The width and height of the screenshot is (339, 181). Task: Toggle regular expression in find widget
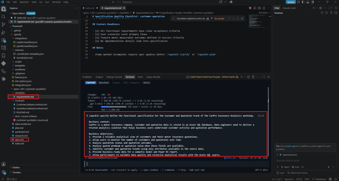(212, 18)
